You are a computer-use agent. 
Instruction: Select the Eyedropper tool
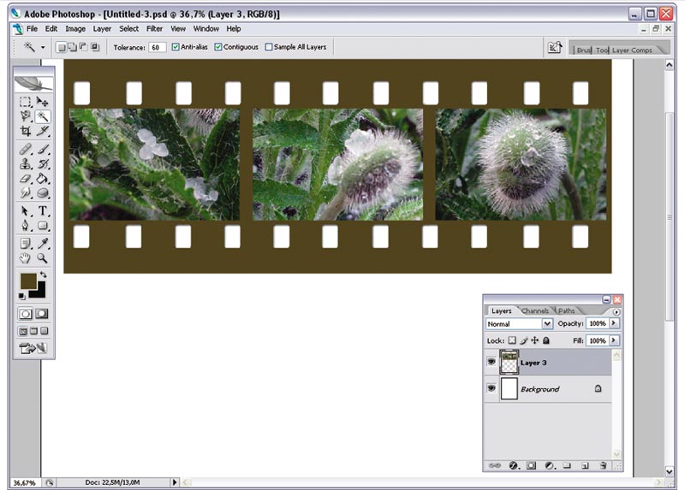pyautogui.click(x=42, y=243)
